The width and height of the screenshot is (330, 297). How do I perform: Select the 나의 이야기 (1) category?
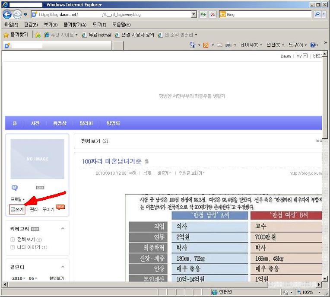tap(32, 247)
